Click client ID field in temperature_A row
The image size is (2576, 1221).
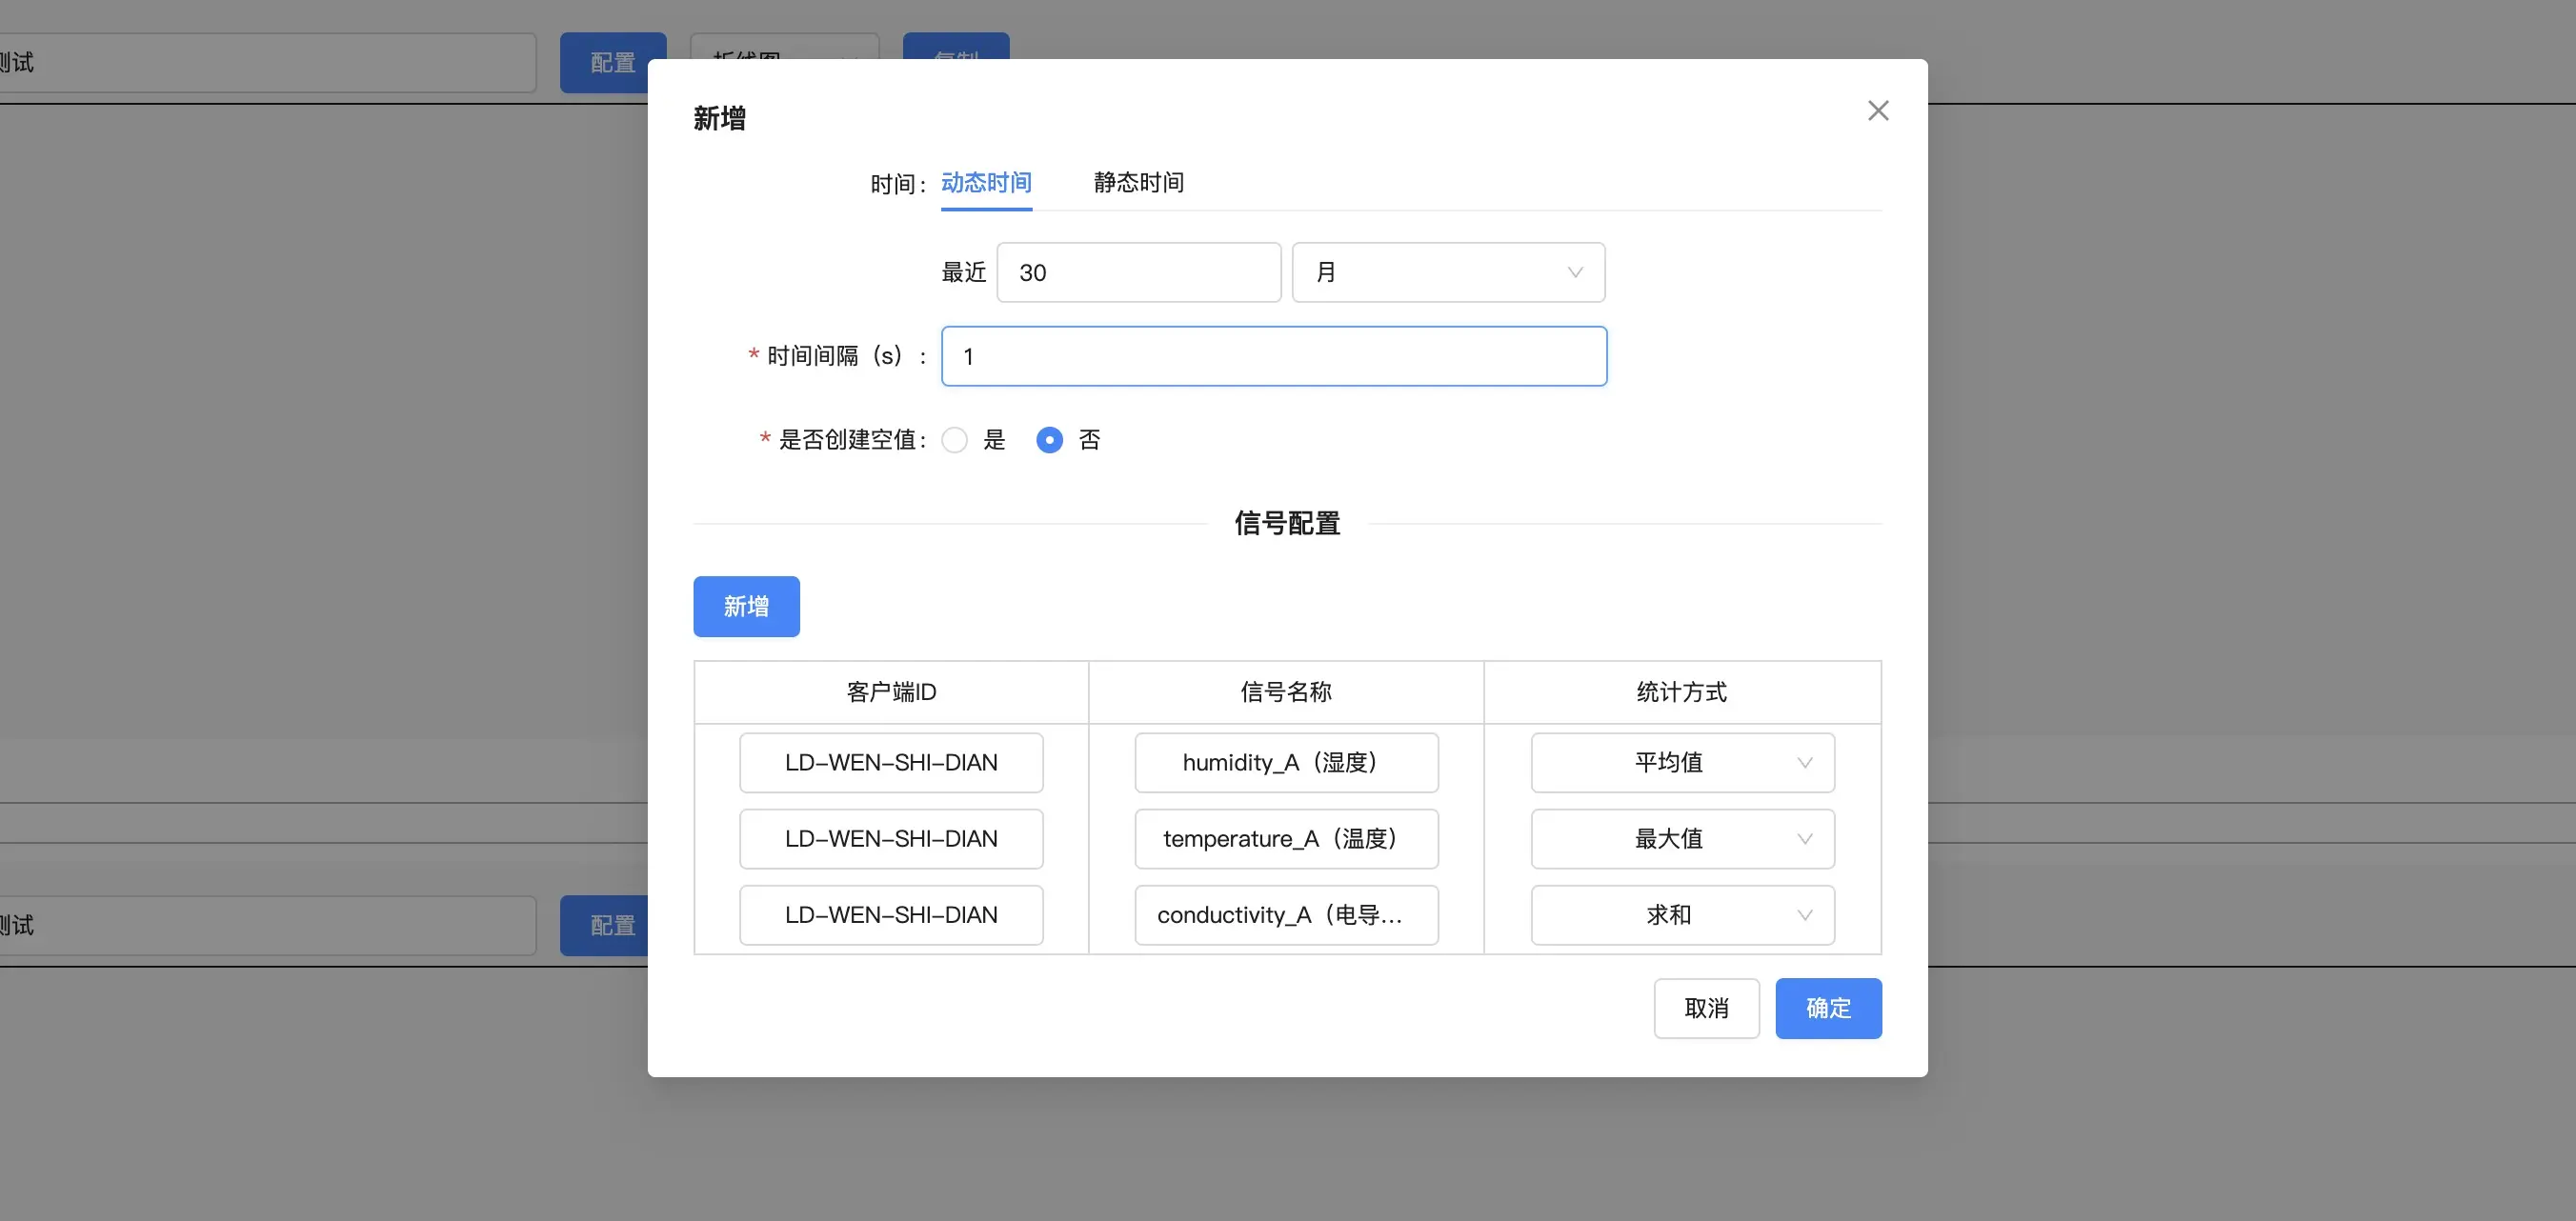pos(891,839)
